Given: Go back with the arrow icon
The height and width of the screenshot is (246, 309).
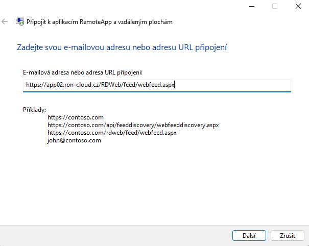Looking at the screenshot, I should (5, 21).
